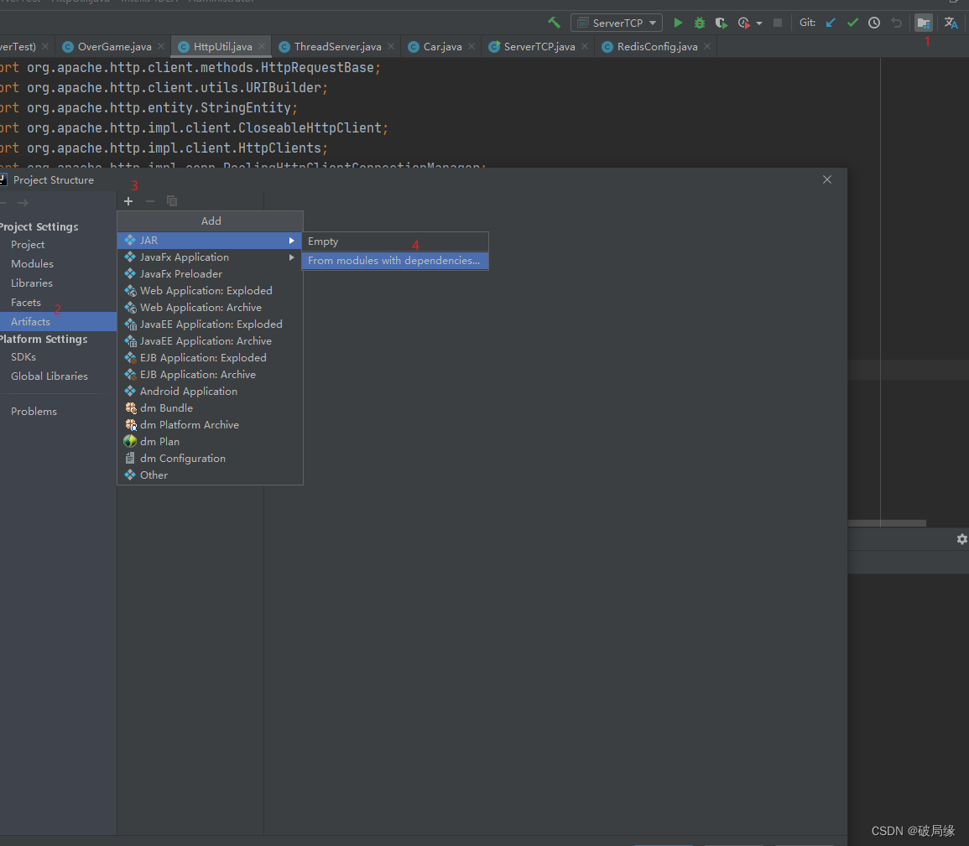Click the Copy artifact icon

click(172, 201)
